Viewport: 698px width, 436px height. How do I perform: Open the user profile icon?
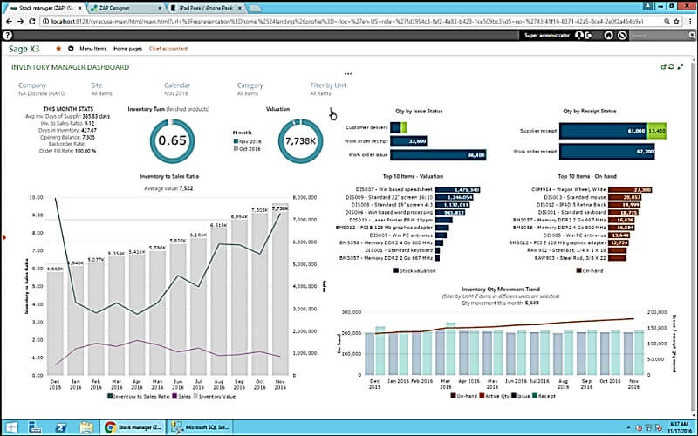pyautogui.click(x=578, y=35)
